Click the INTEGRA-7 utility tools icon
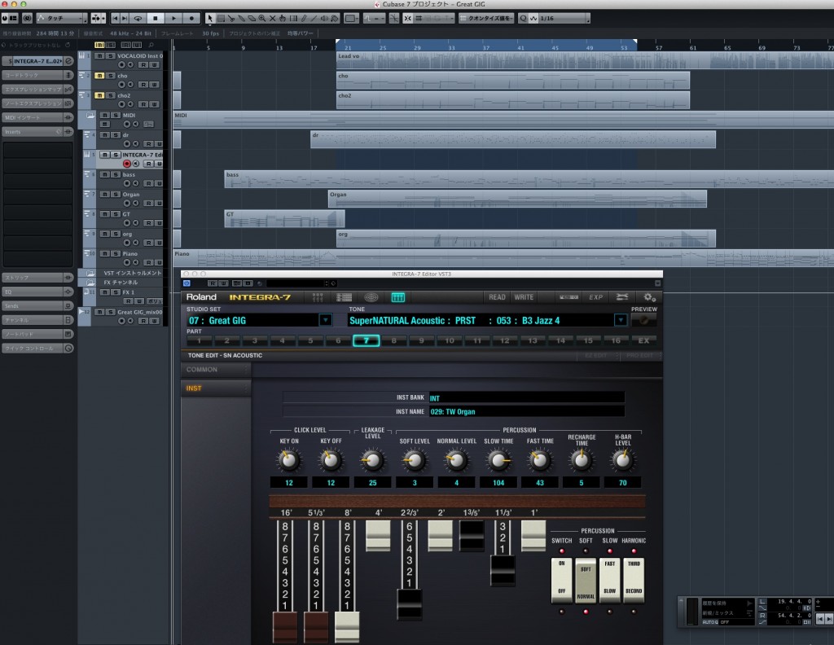Screen dimensions: 834x645 click(x=621, y=296)
